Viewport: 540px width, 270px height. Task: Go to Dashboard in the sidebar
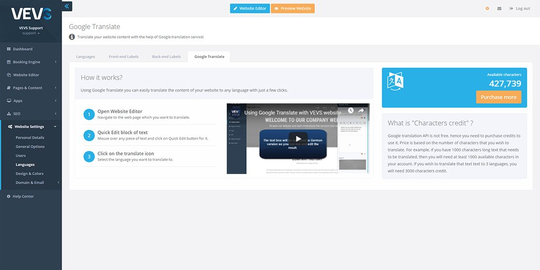pyautogui.click(x=31, y=49)
